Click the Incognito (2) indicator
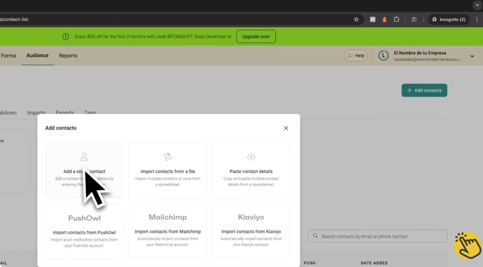Screen dimensions: 483x267 tap(448, 20)
